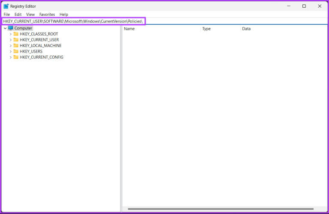
Task: Expand the HKEY_CURRENT_USER key
Action: [10, 40]
